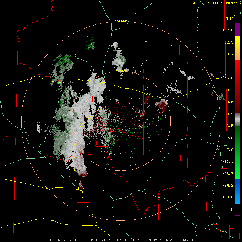242x242 pixels.
Task: Click the -94.2 scale value
Action: click(228, 185)
